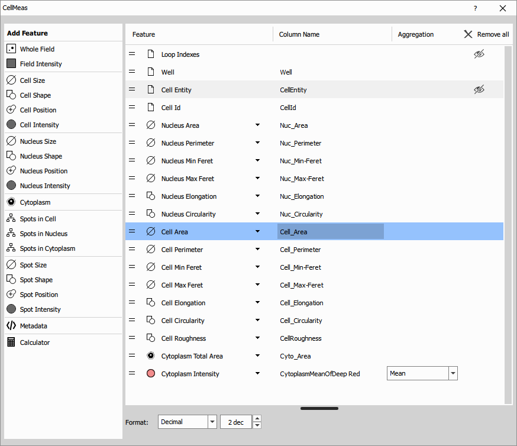Click the Nucleus Position icon
Screen dimensions: 517x446
coord(11,171)
